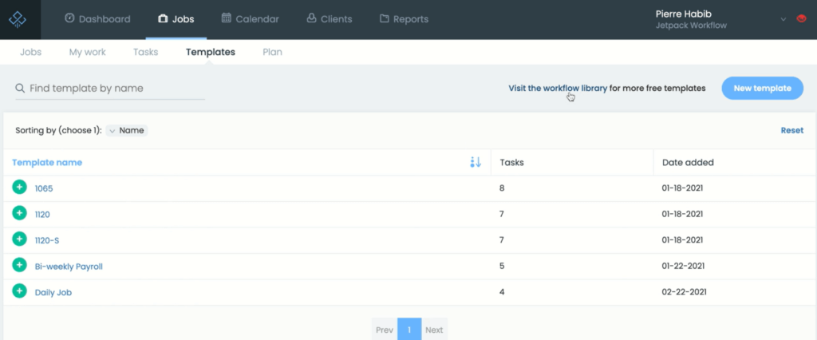Switch to the Plan tab
The height and width of the screenshot is (340, 817).
pyautogui.click(x=272, y=52)
